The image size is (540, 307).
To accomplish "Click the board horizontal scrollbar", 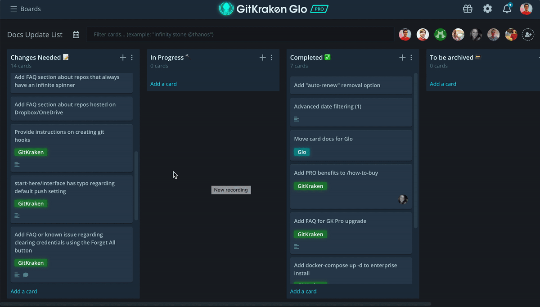I will (x=216, y=304).
